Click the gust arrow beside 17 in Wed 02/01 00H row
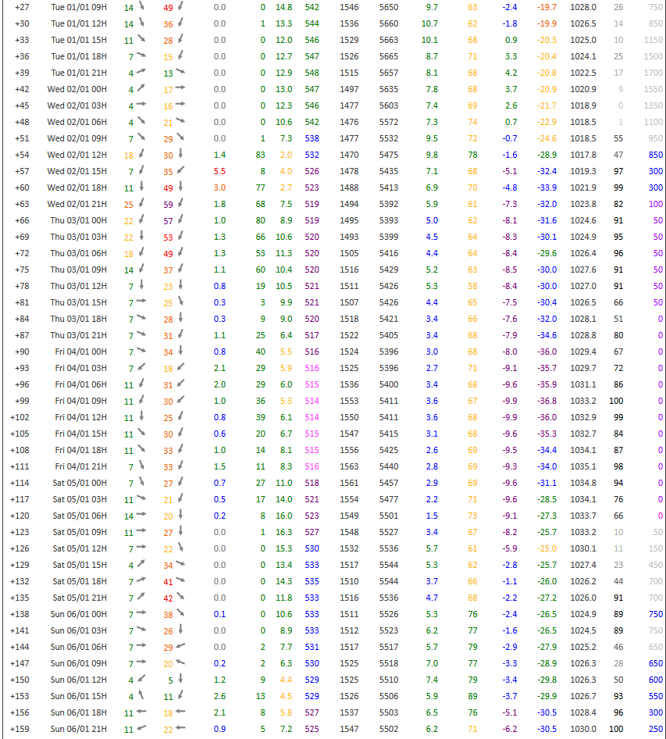Viewport: 666px width, 739px height. click(180, 89)
